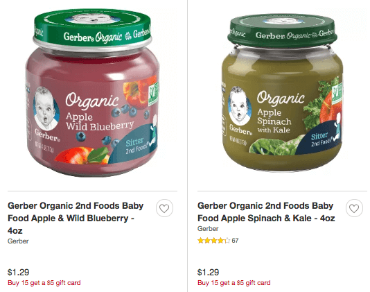Favorite the Apple & Wild Blueberry baby food
This screenshot has height=292, width=370.
coord(164,208)
